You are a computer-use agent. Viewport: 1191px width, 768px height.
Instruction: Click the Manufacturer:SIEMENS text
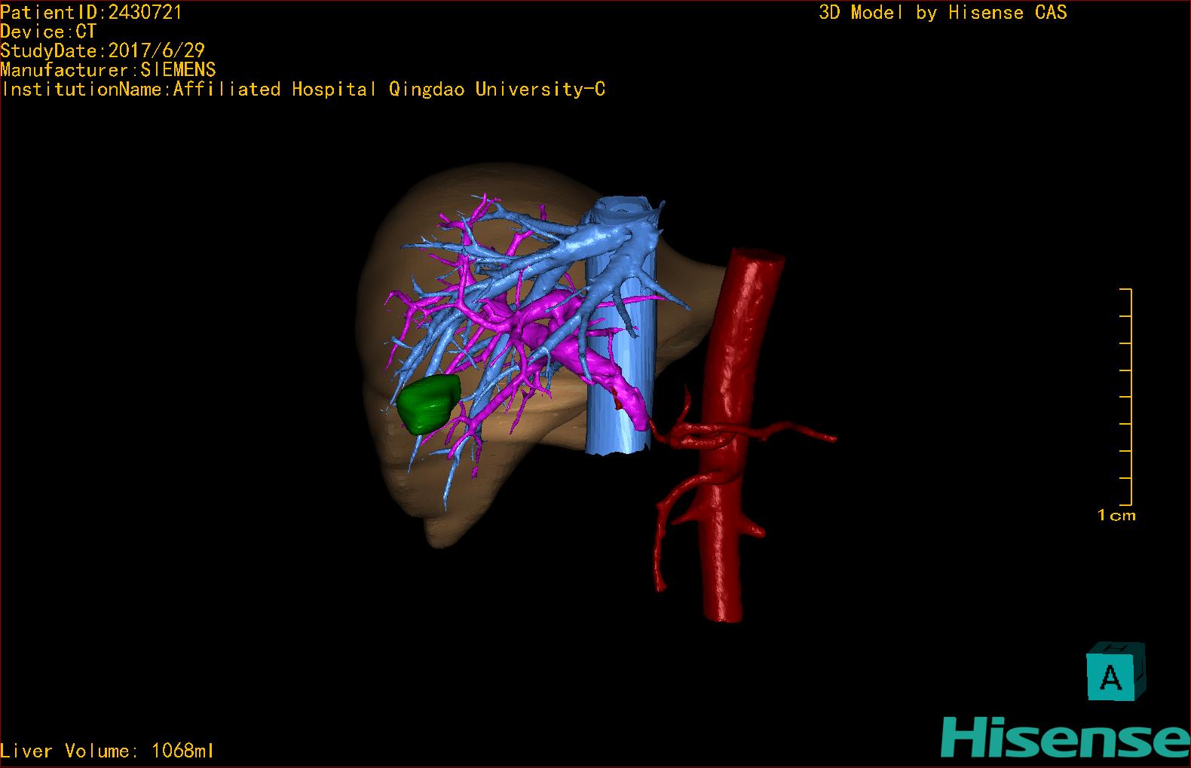pos(108,70)
